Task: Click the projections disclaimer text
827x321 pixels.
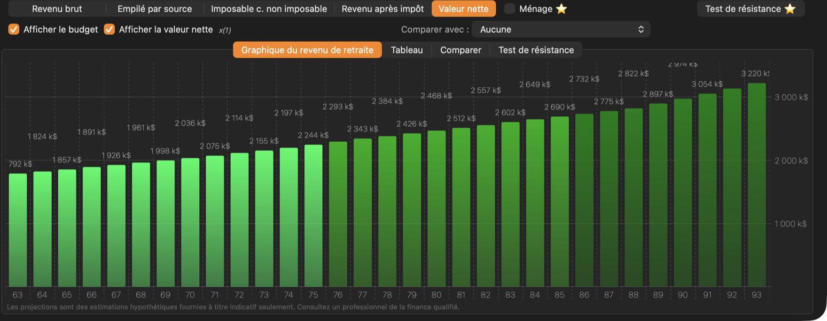Action: pyautogui.click(x=233, y=307)
